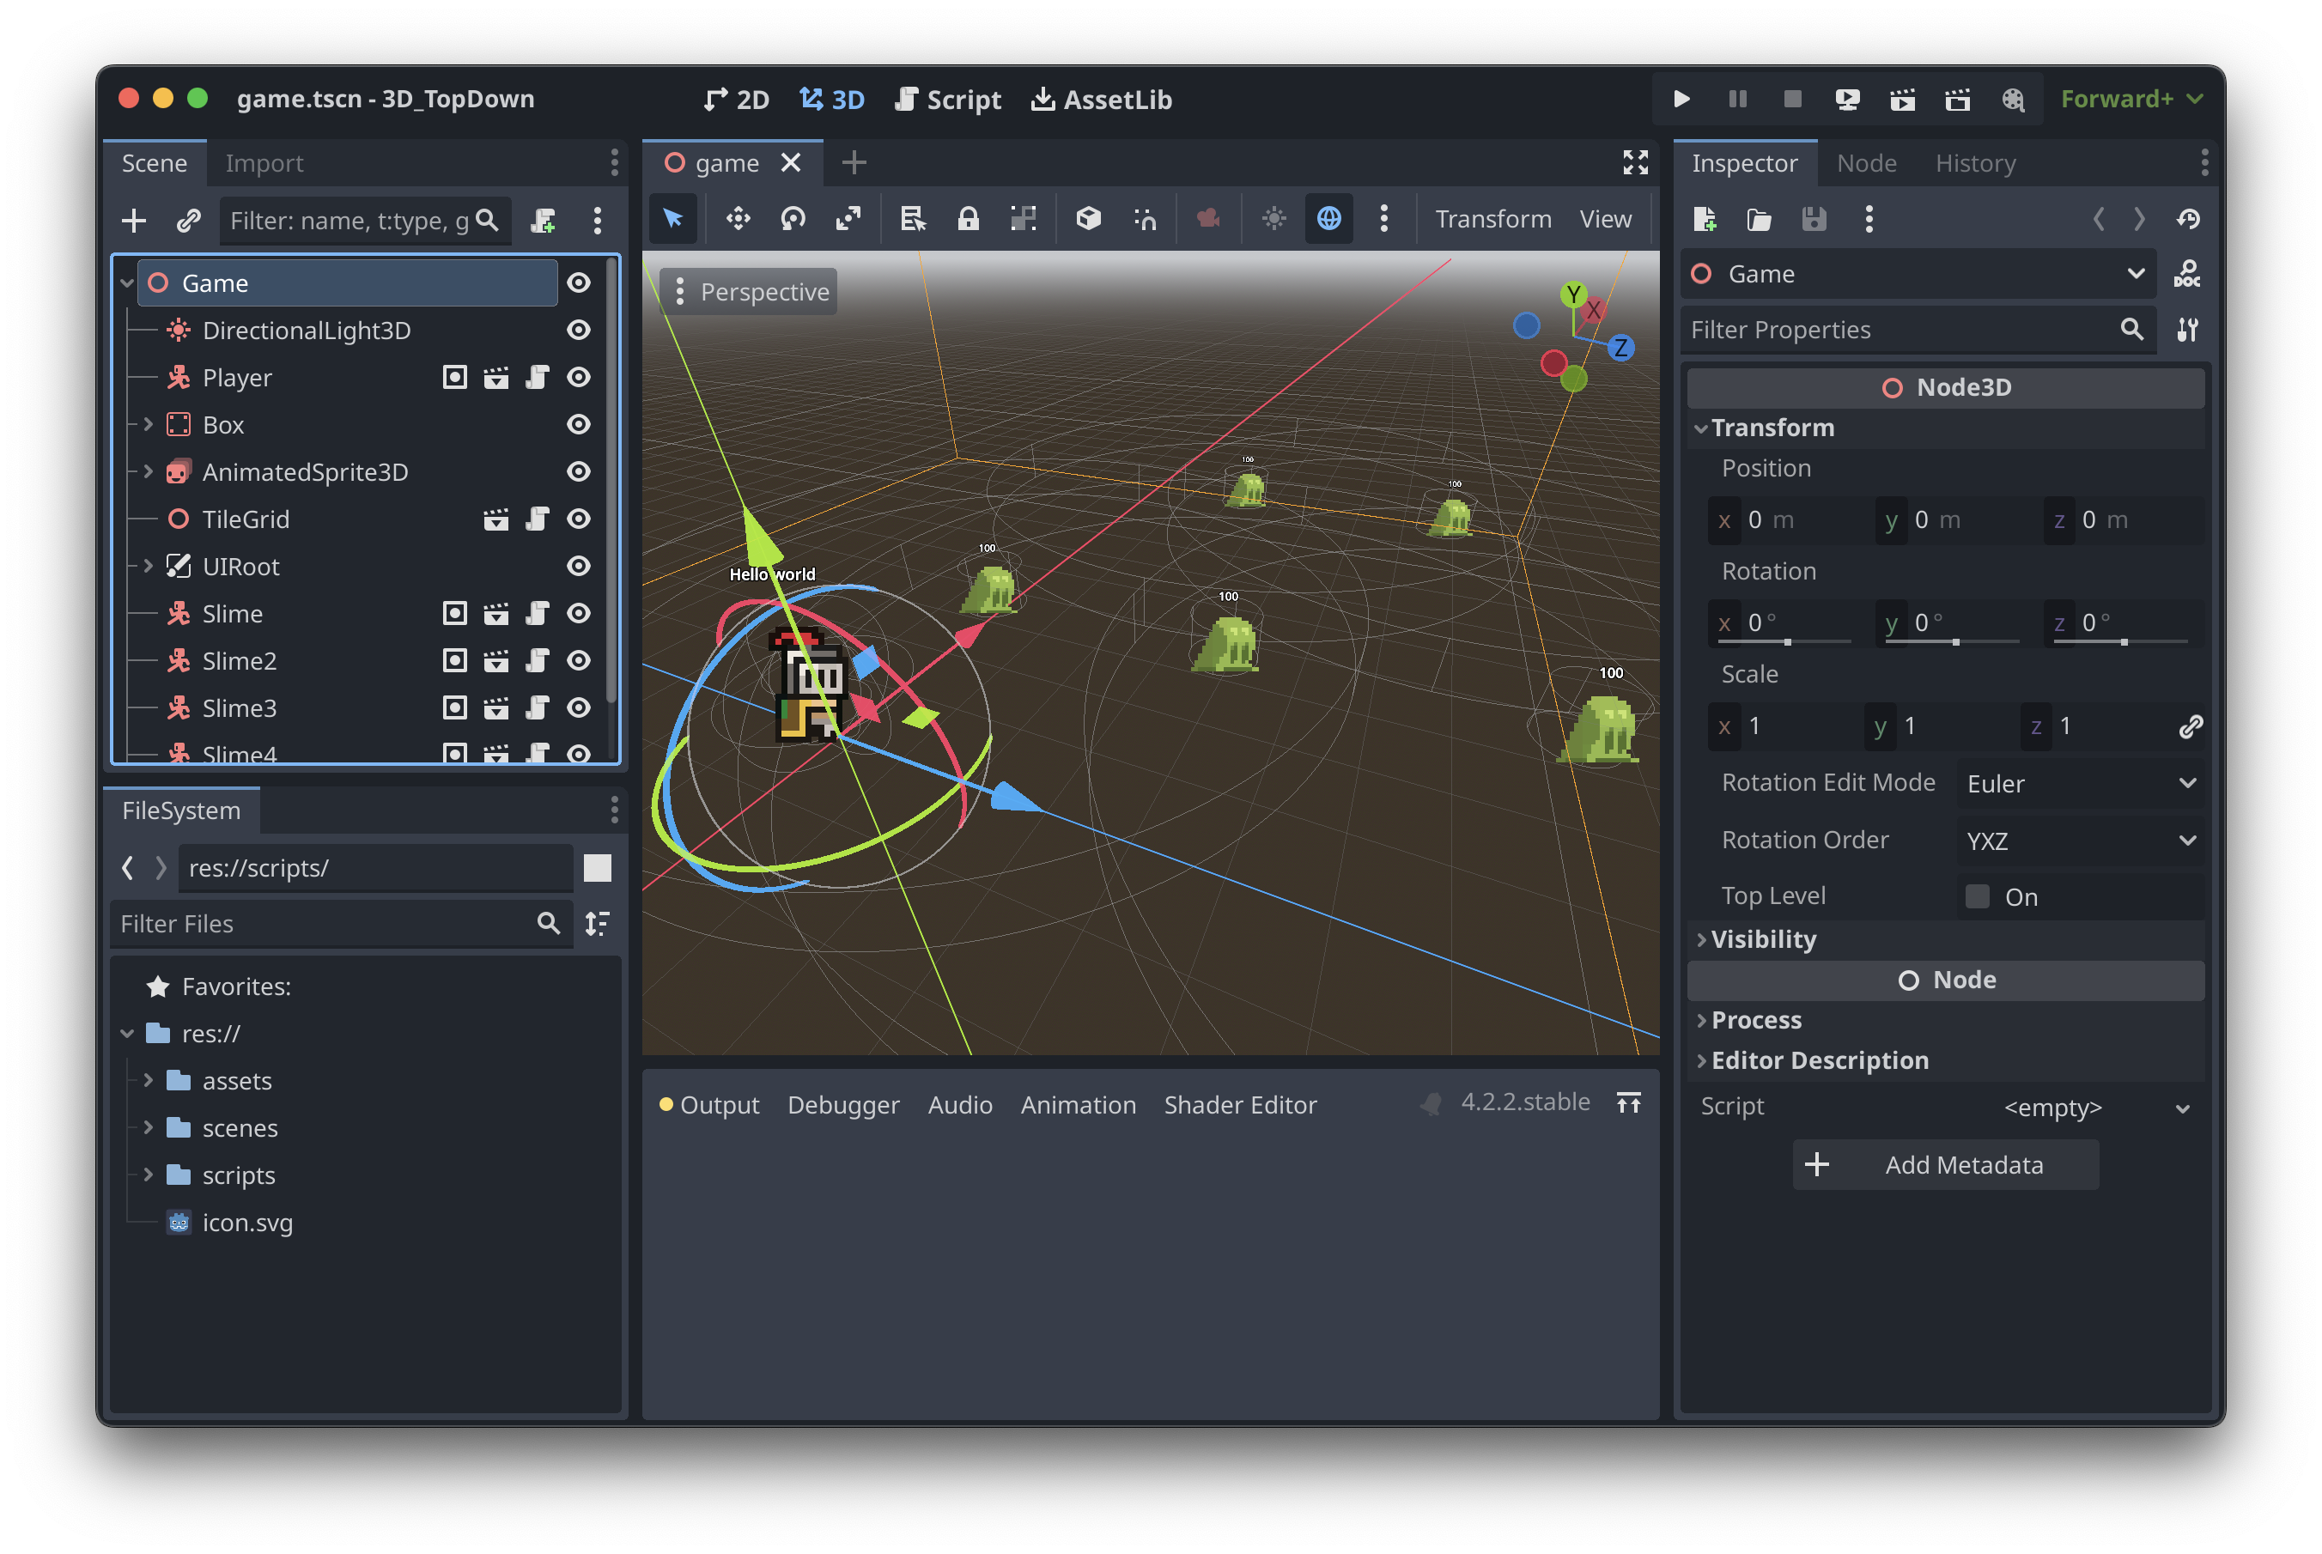The height and width of the screenshot is (1554, 2322).
Task: Click the Add Metadata button
Action: click(x=1945, y=1166)
